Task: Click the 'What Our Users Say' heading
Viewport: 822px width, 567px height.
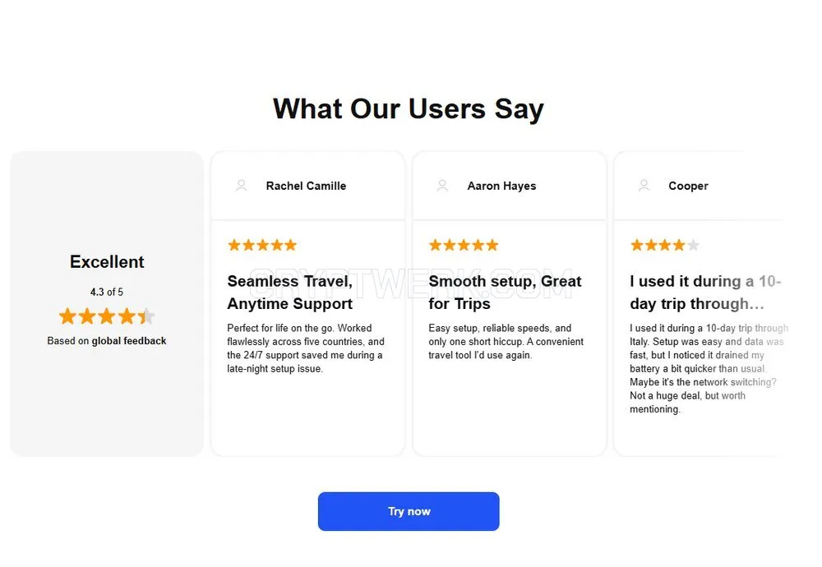Action: tap(409, 109)
